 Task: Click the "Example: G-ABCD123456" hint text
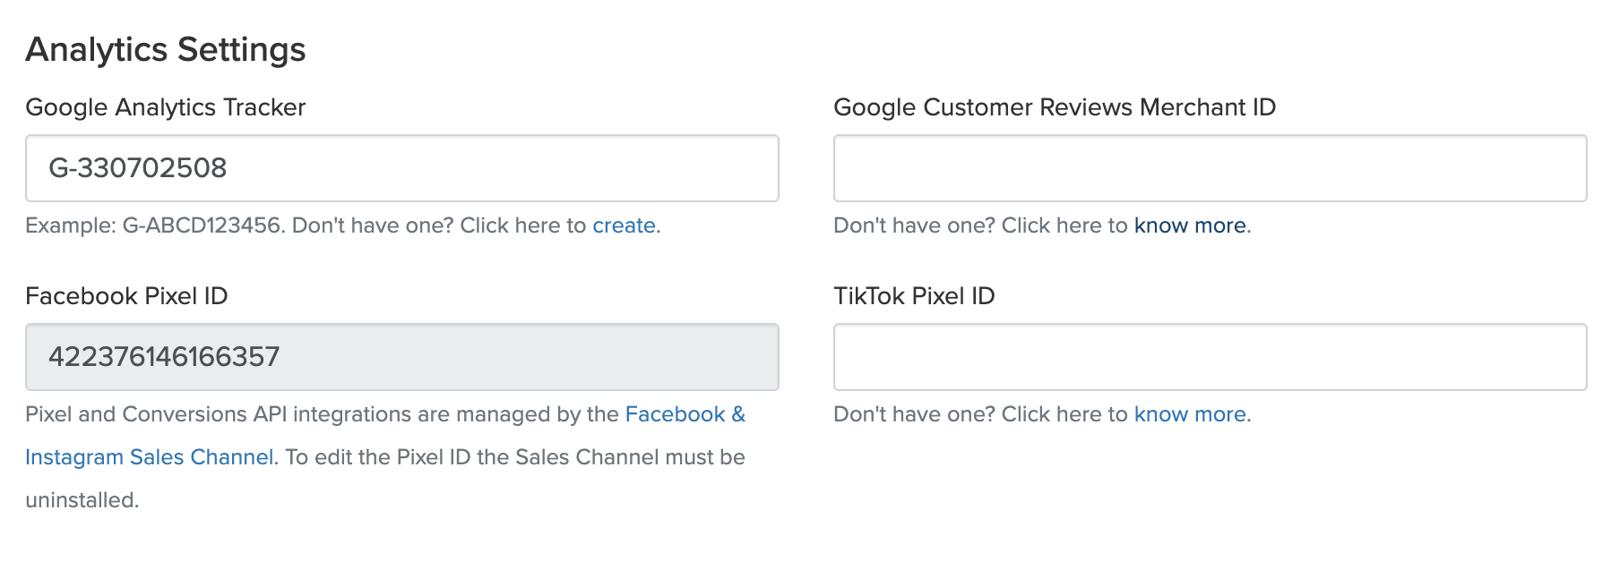[x=152, y=225]
